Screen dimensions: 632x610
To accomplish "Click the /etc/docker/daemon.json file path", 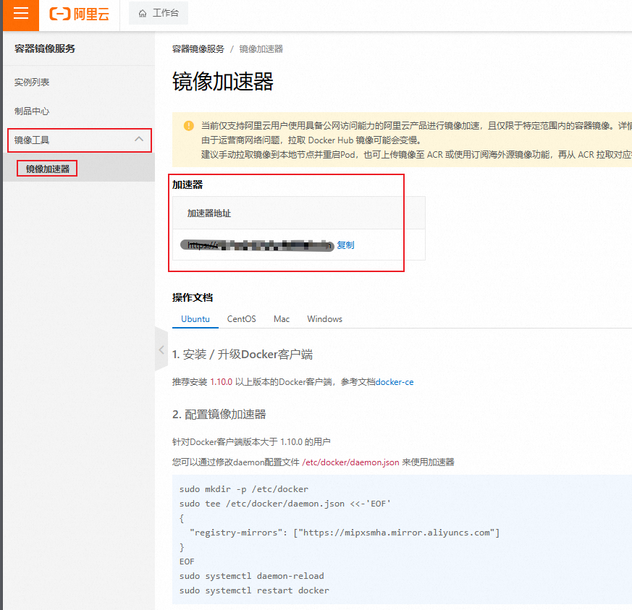I will (x=350, y=462).
